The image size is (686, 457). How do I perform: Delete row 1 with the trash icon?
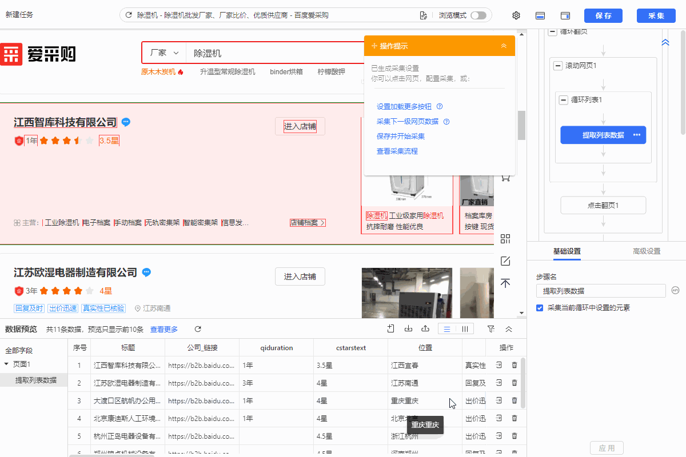coord(514,366)
